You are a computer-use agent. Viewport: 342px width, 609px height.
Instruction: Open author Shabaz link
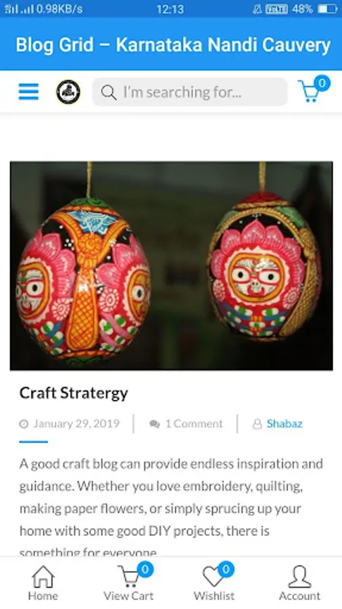tap(285, 424)
